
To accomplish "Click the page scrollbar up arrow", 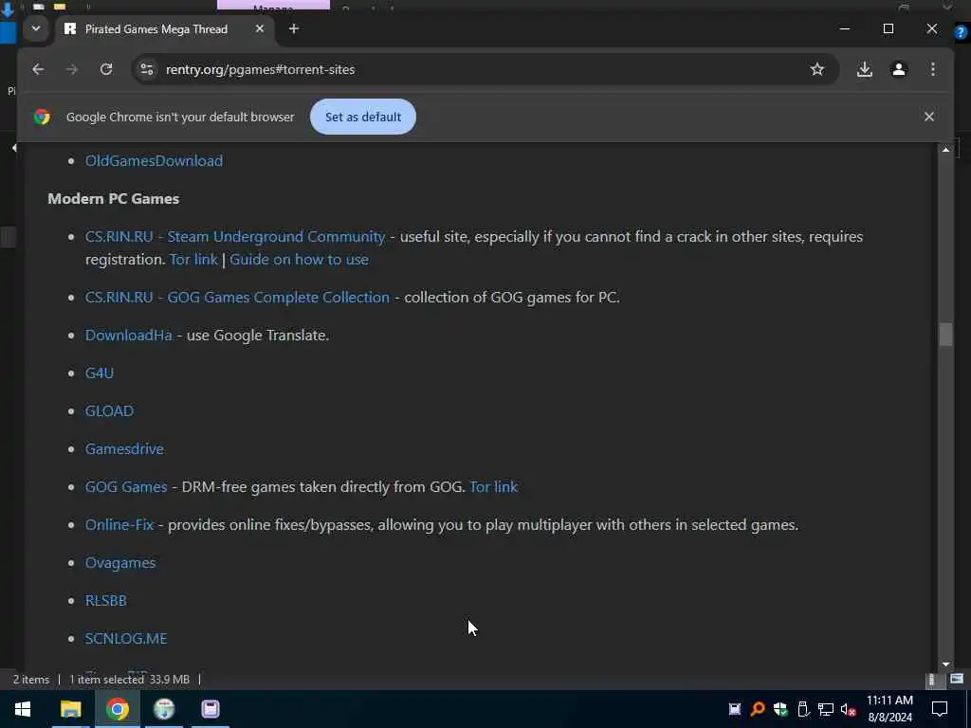I will coord(945,150).
